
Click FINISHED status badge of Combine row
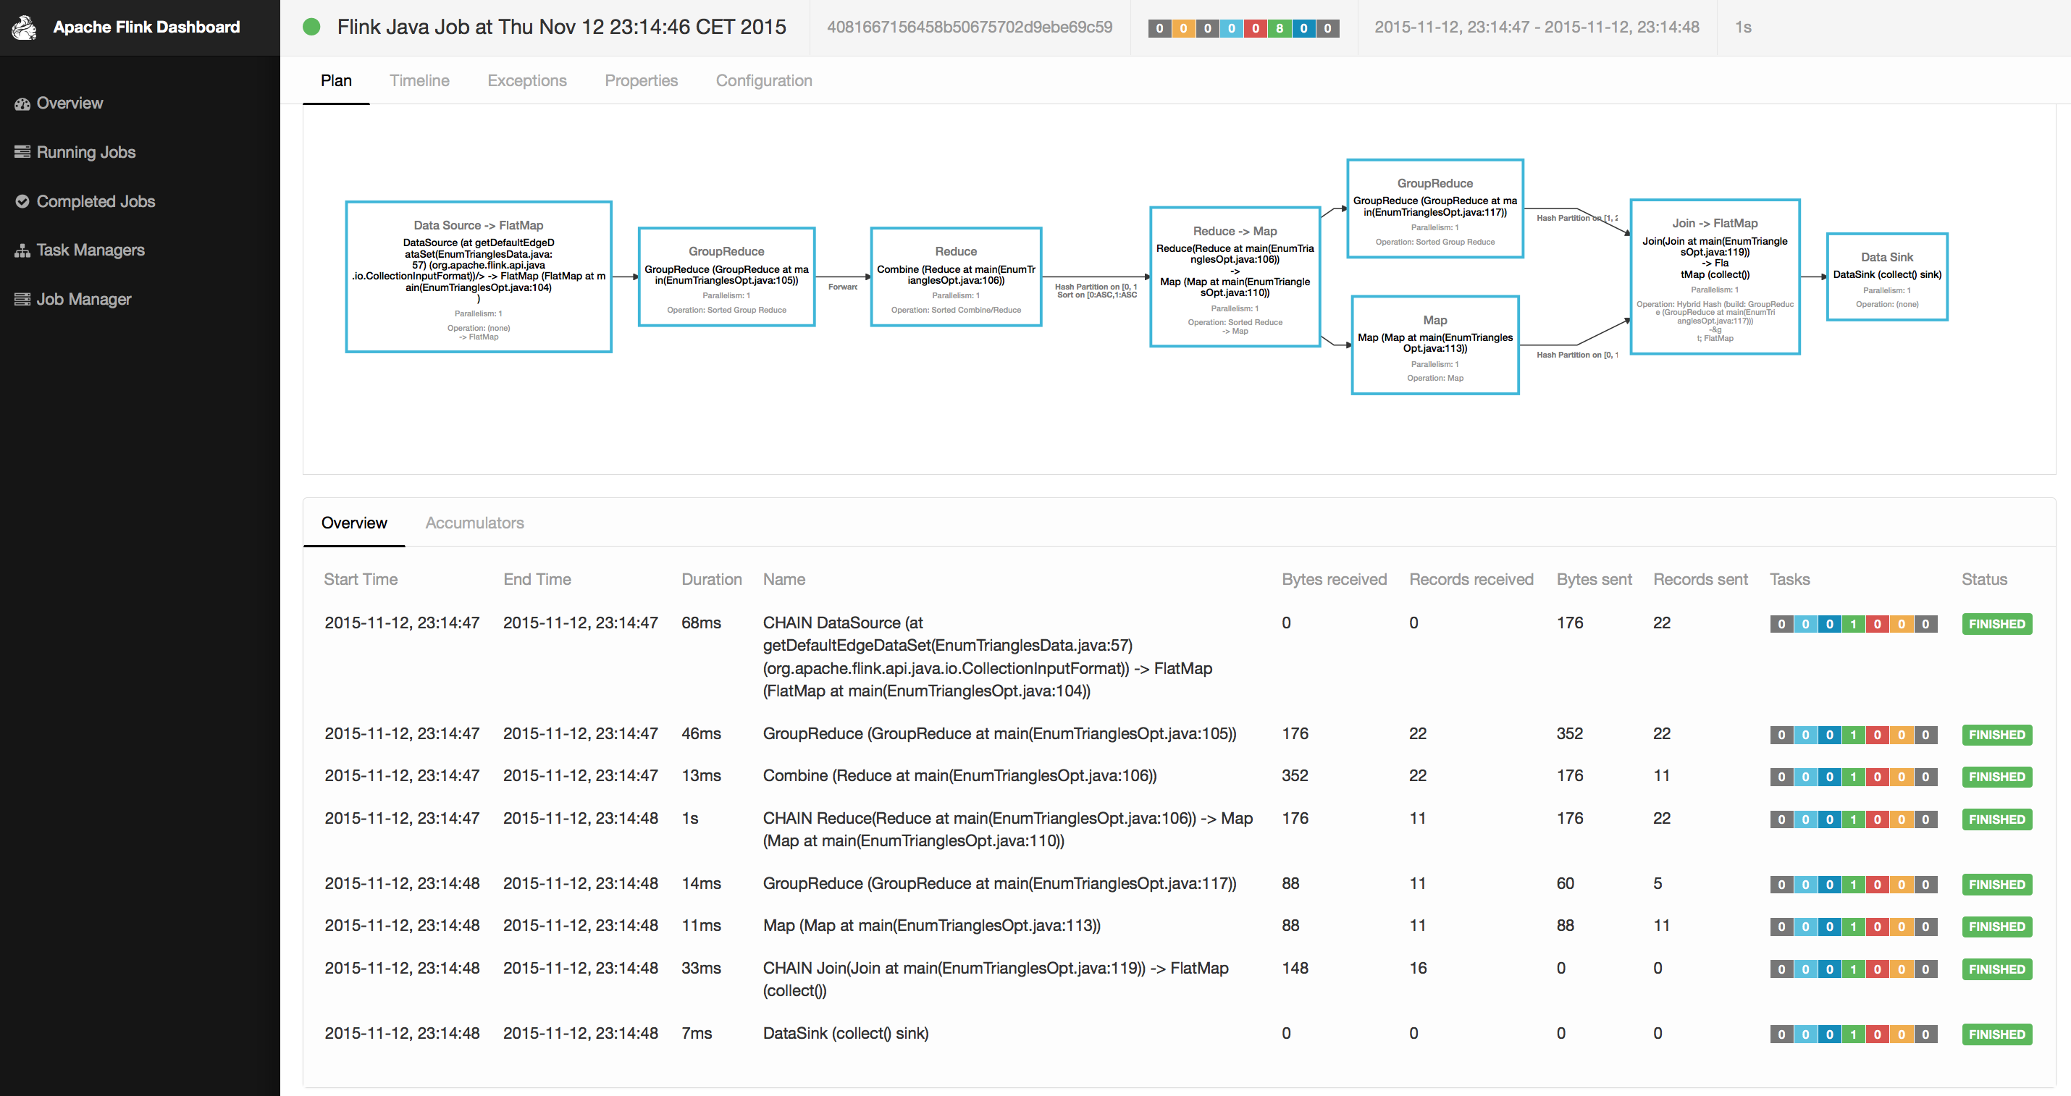(1996, 777)
